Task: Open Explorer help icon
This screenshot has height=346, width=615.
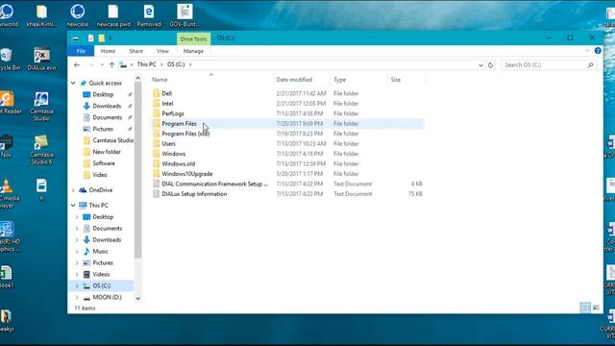Action: coord(598,51)
